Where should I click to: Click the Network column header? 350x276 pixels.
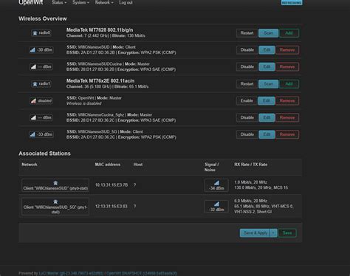(30, 165)
